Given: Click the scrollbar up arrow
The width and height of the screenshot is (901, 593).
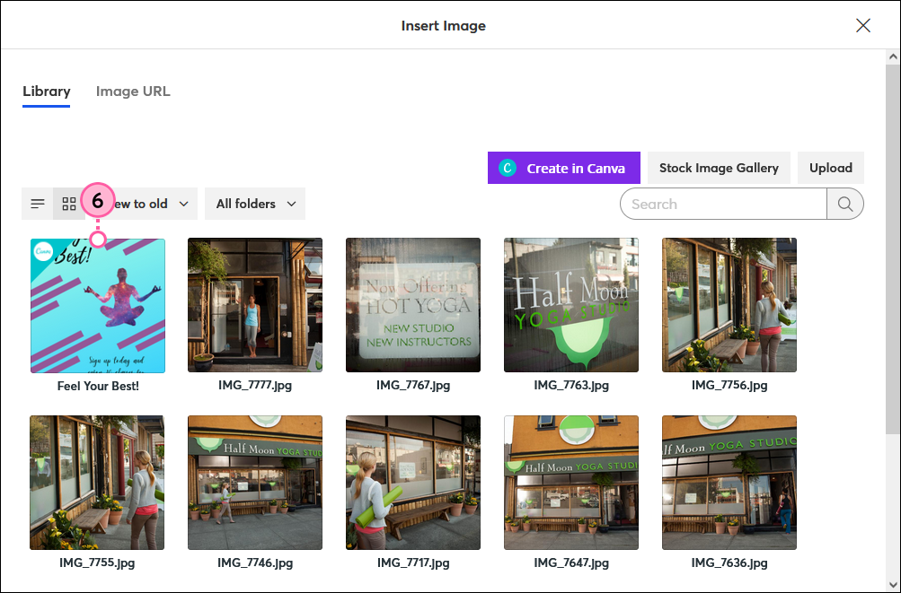Looking at the screenshot, I should click(x=892, y=57).
